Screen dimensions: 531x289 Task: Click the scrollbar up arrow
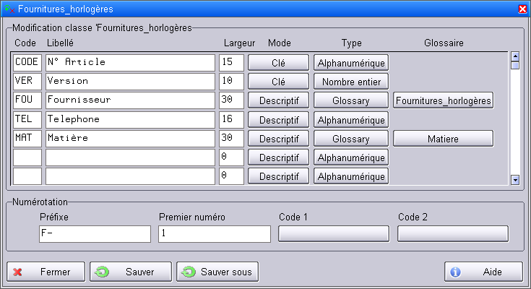(515, 56)
